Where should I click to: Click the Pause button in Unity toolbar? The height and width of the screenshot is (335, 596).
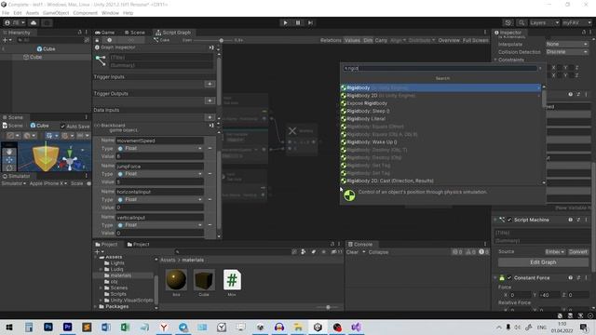click(x=298, y=22)
